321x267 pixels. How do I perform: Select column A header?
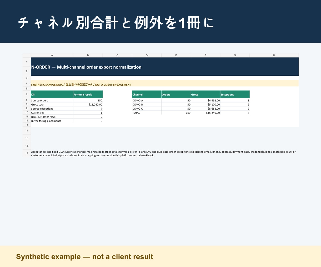[52, 55]
